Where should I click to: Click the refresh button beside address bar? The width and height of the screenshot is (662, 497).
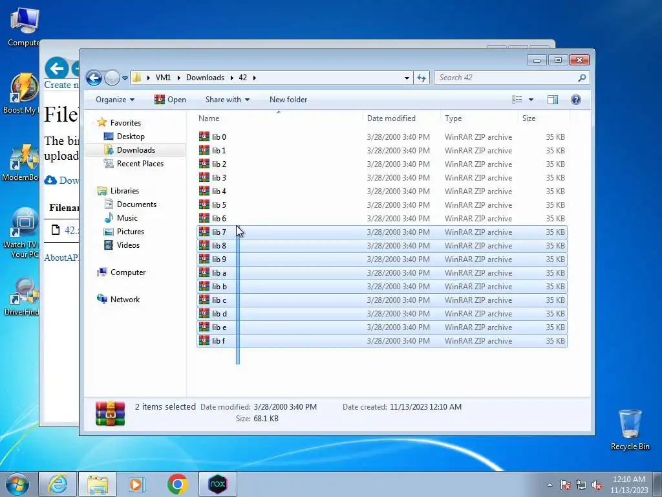[x=422, y=78]
